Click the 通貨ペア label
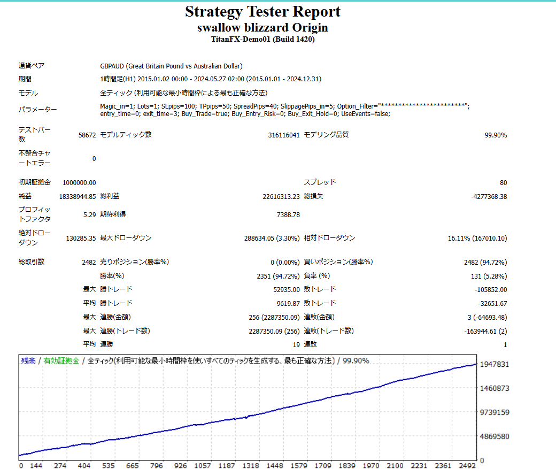The image size is (556, 469). coord(32,66)
